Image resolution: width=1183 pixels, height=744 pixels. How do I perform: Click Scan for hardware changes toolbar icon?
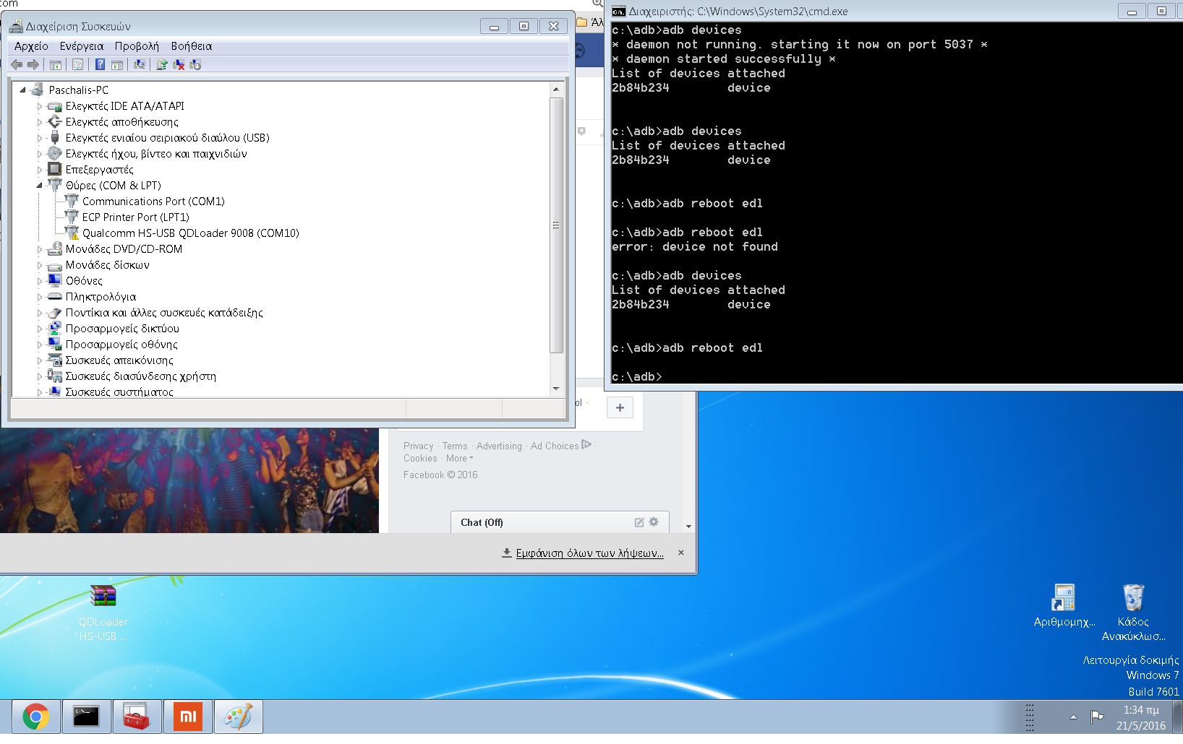(140, 65)
